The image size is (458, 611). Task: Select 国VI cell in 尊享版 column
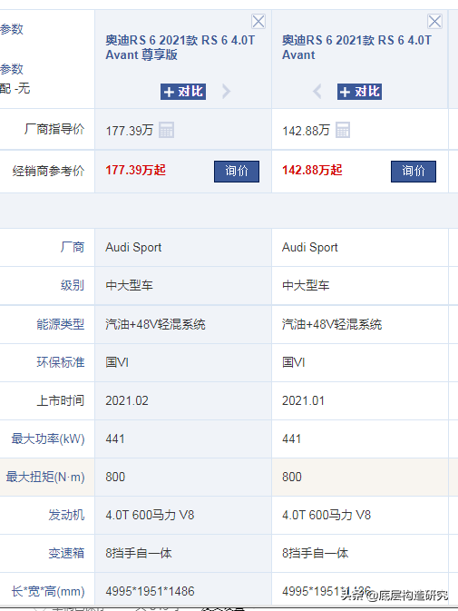[x=117, y=362]
